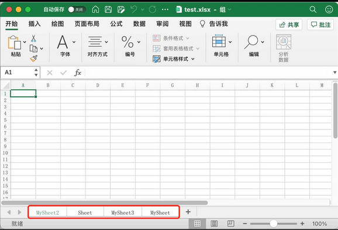Open the 对齐方式 alignment group
Image resolution: width=338 pixels, height=230 pixels.
[x=98, y=46]
